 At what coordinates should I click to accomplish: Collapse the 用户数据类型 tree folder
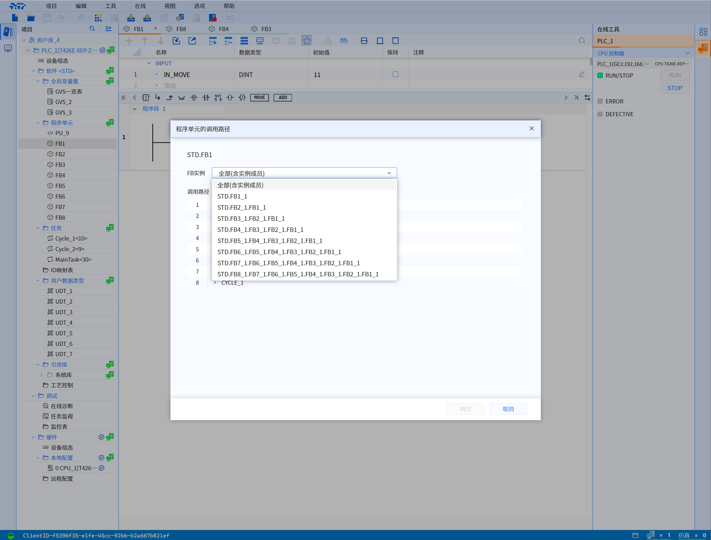click(x=38, y=281)
